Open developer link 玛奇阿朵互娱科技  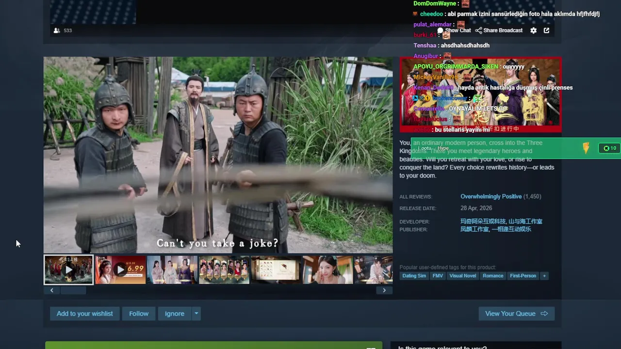[x=483, y=222]
